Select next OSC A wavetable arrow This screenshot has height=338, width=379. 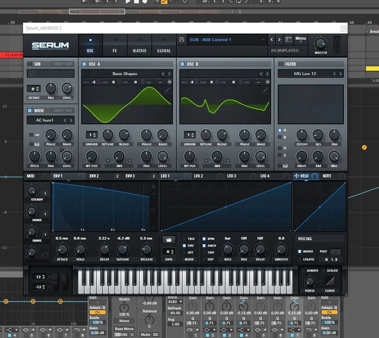[169, 74]
